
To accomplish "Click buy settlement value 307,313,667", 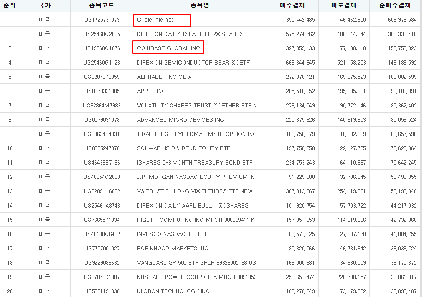I will [x=300, y=191].
